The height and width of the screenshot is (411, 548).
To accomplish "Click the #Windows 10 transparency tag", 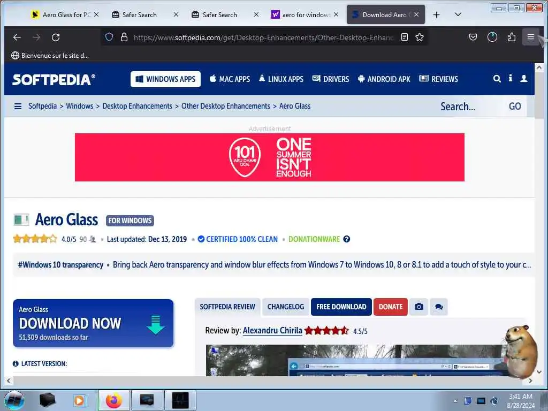I will (x=61, y=265).
